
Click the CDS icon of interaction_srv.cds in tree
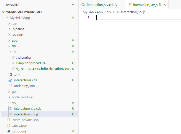[10, 108]
